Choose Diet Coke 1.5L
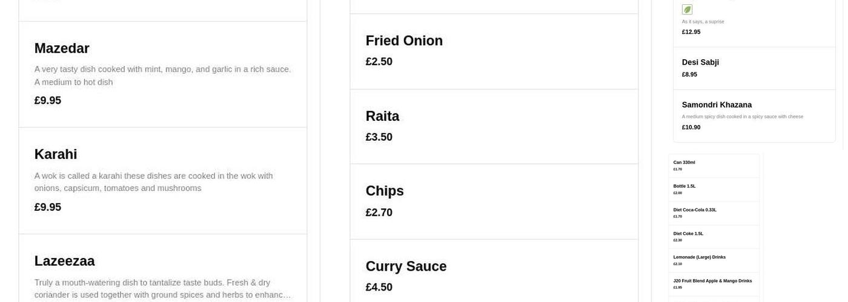The width and height of the screenshot is (848, 302). (688, 234)
